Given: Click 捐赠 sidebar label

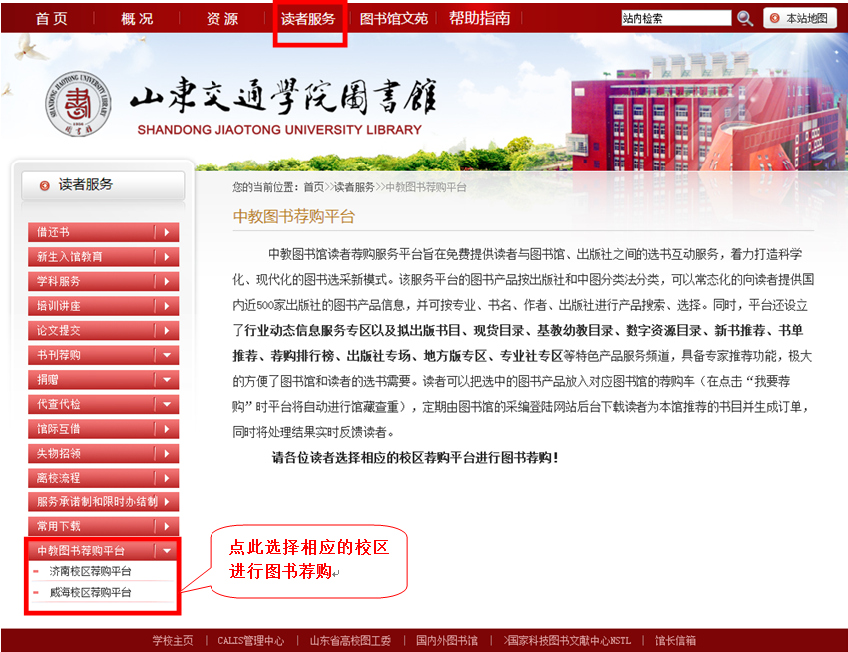Looking at the screenshot, I should click(48, 380).
